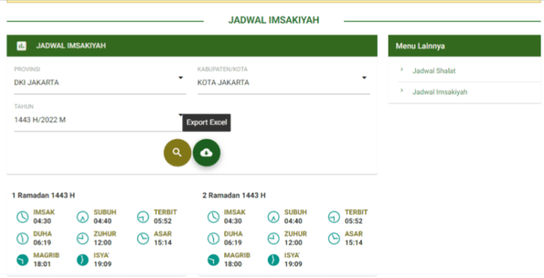Image resolution: width=544 pixels, height=278 pixels.
Task: Click Terbit clock icon in 1 Ramadan card
Action: [143, 217]
